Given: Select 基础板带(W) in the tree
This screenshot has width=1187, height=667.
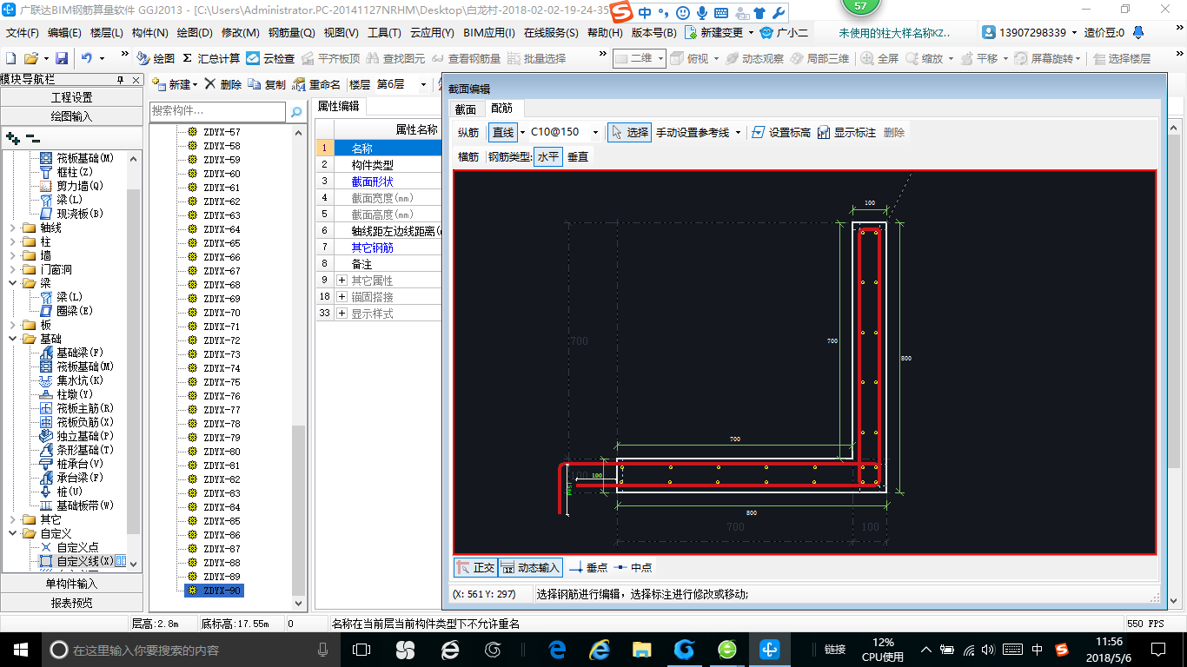Looking at the screenshot, I should (x=76, y=505).
